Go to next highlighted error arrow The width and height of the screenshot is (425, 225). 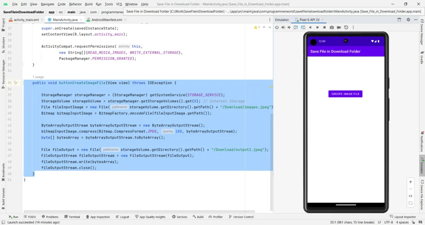pyautogui.click(x=270, y=27)
